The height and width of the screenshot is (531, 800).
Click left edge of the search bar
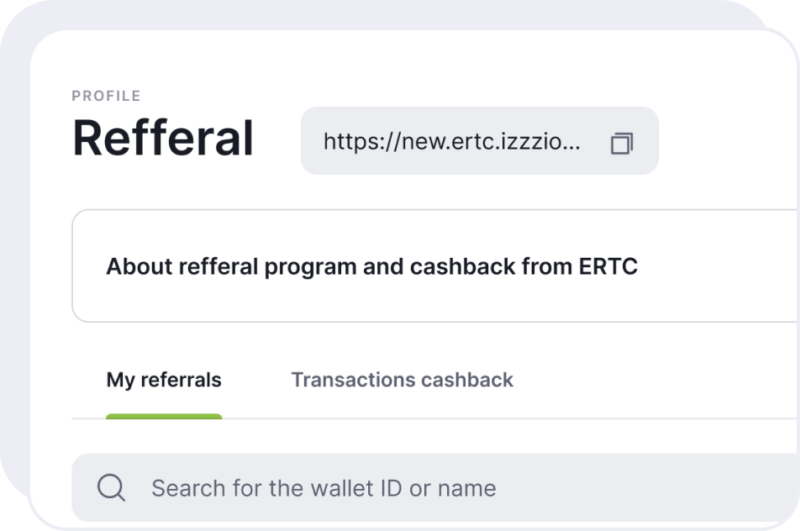click(82, 487)
